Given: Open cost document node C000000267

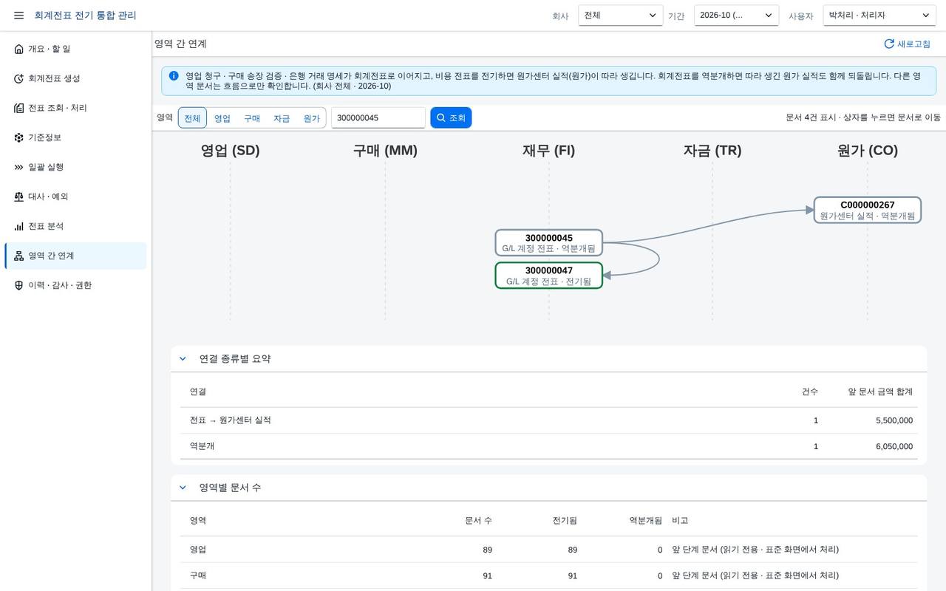Looking at the screenshot, I should point(868,210).
